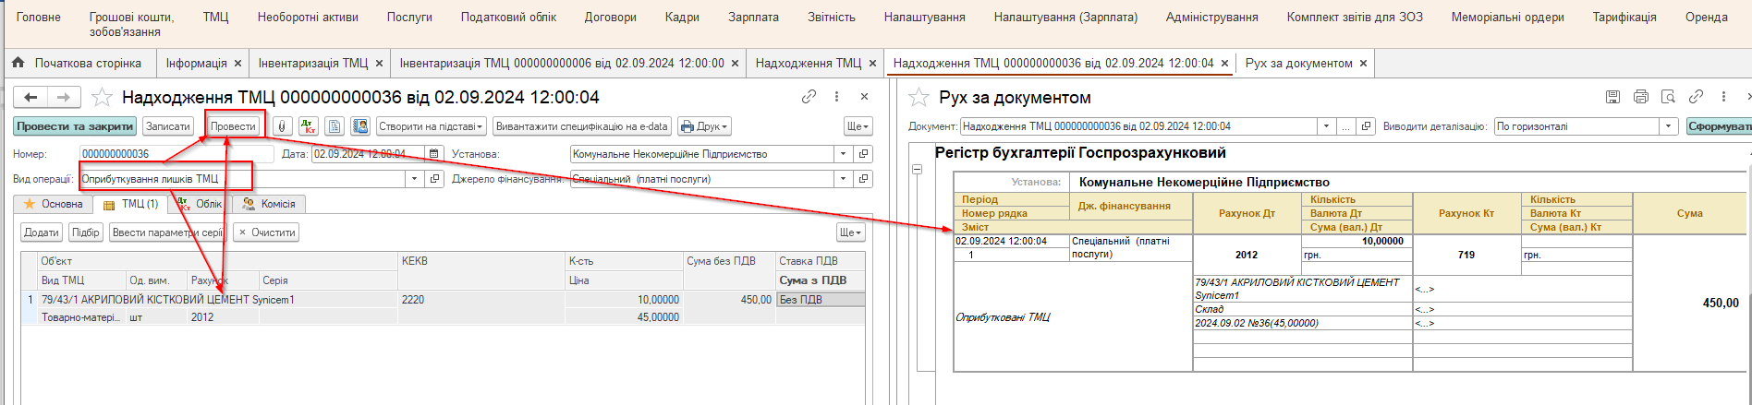
Task: Add Надходження ТМЦ document to favorites star
Action: [103, 97]
